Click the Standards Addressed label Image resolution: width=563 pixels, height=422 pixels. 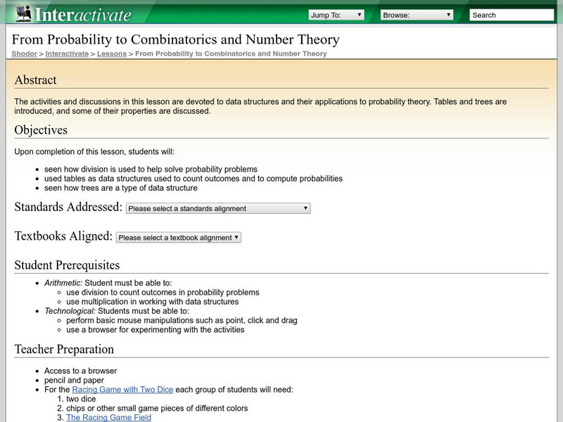[68, 207]
